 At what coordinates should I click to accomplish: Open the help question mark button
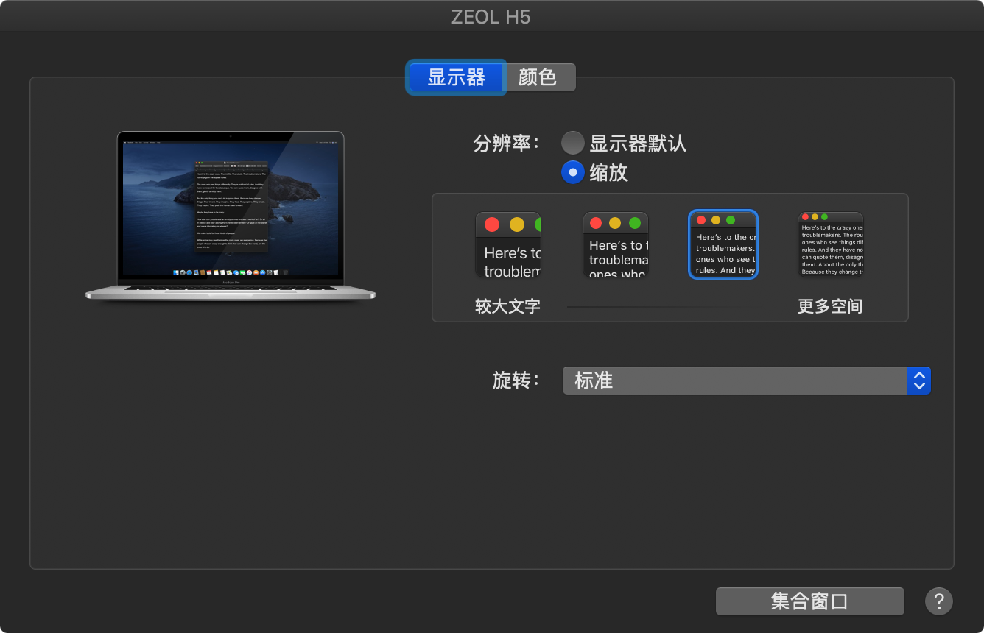click(x=938, y=601)
